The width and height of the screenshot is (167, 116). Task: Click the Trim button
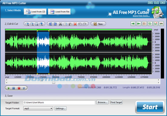(x=98, y=24)
